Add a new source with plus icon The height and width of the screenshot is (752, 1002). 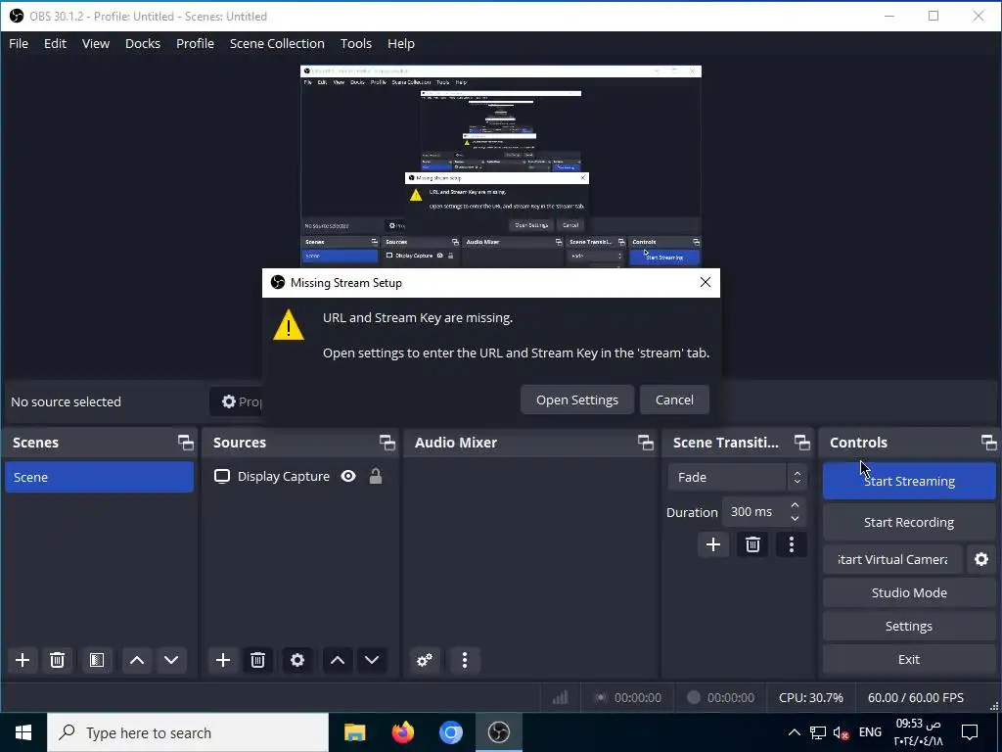tap(223, 660)
